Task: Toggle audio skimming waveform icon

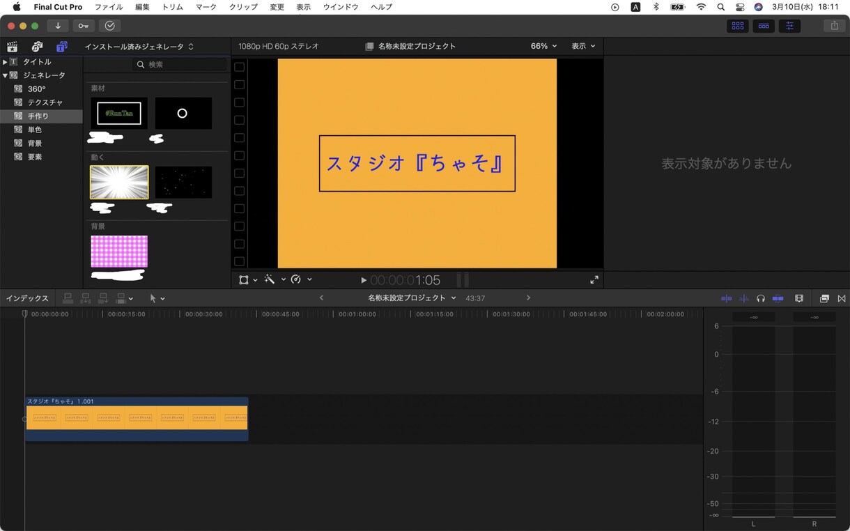Action: (x=743, y=298)
